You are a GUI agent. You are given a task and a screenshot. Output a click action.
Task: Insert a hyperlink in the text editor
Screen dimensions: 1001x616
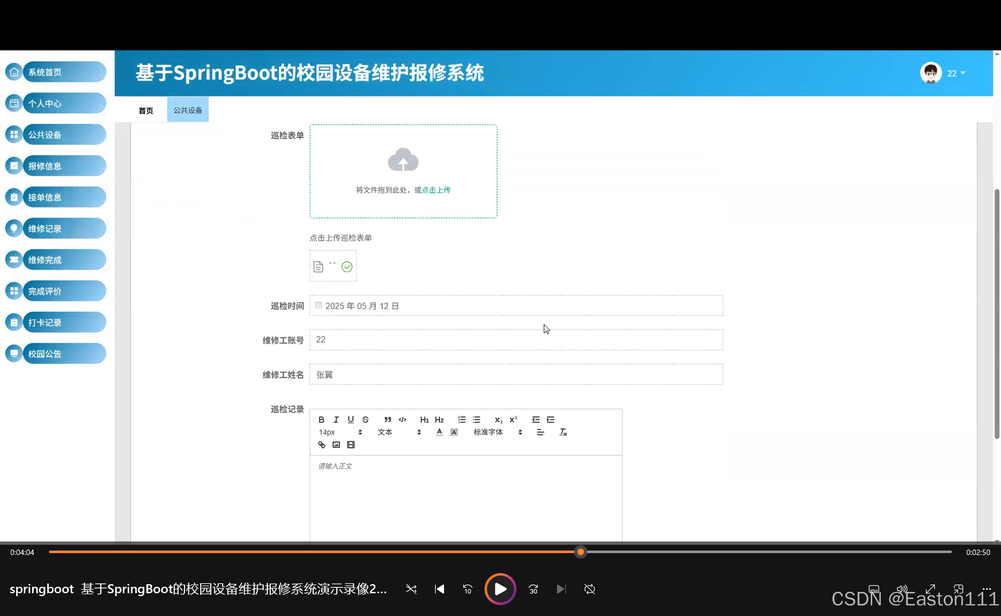tap(321, 444)
